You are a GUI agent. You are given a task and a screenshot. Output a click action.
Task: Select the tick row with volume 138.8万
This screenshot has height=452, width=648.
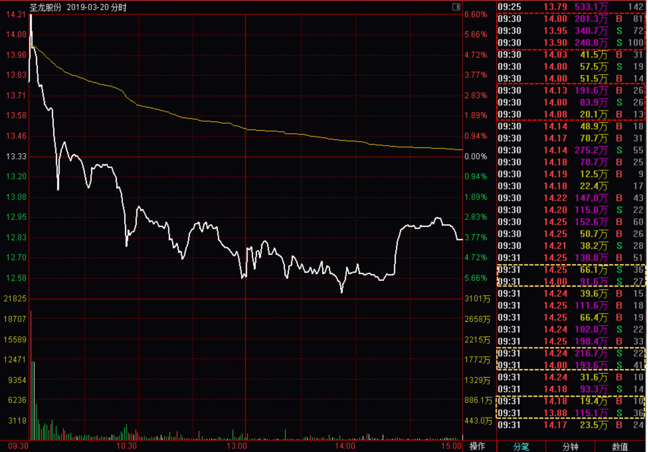click(571, 258)
